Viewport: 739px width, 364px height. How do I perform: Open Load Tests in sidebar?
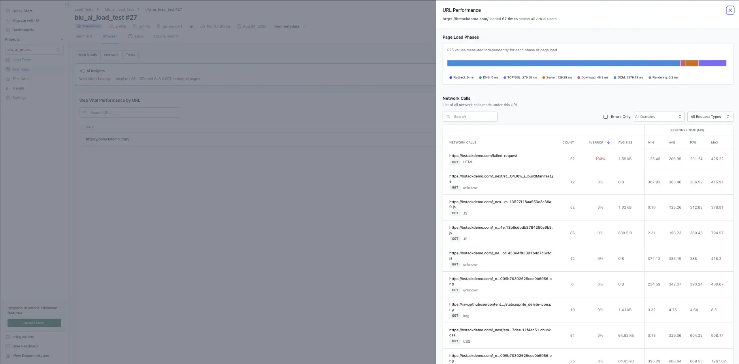(21, 60)
